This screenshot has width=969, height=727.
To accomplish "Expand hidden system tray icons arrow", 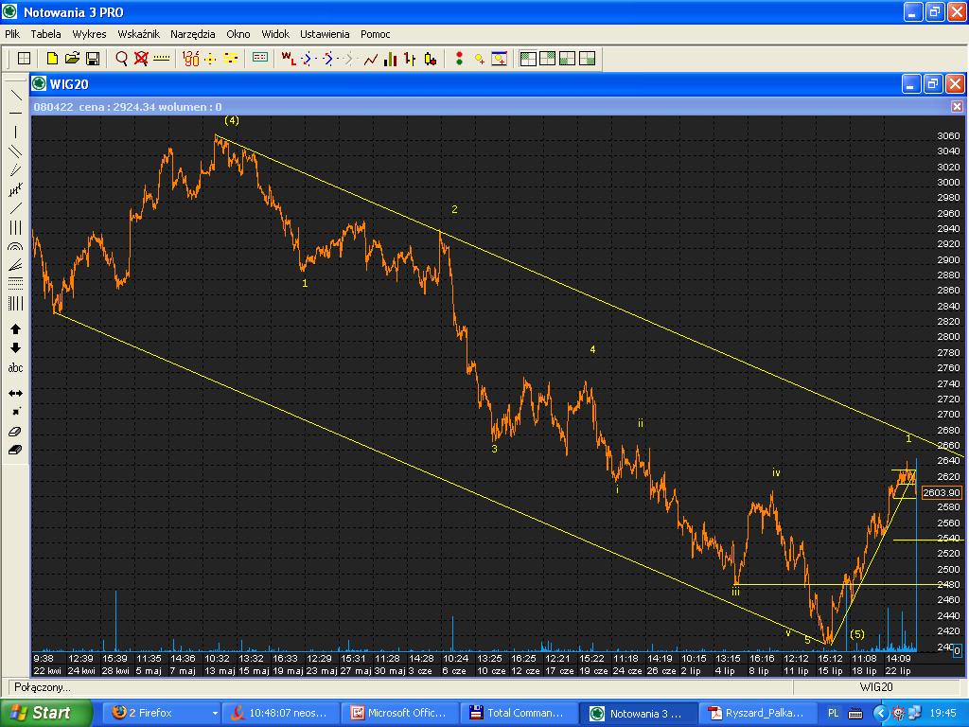I will point(880,714).
